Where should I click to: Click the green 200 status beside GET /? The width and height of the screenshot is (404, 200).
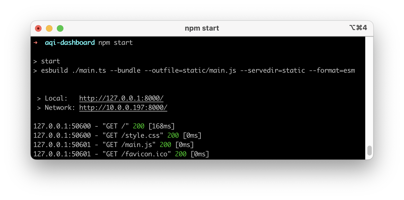tap(138, 126)
